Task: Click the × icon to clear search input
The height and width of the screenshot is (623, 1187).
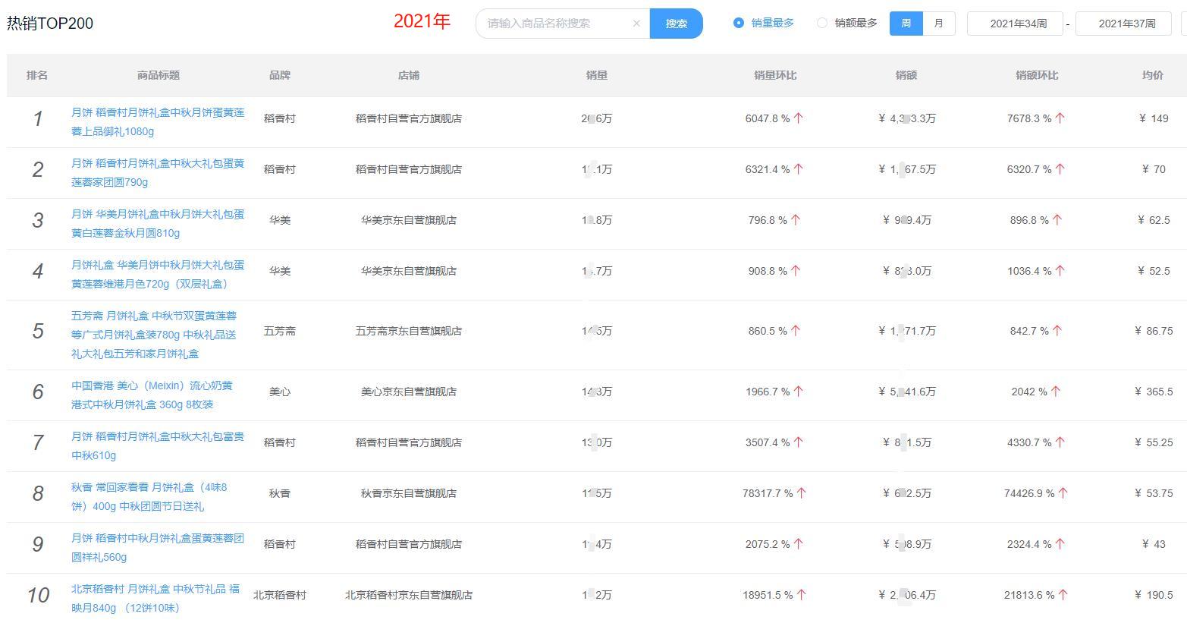Action: (636, 24)
